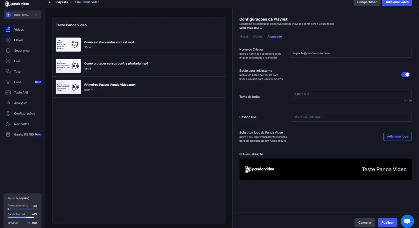This screenshot has width=419, height=228.
Task: Click the Cancelar button
Action: (365, 223)
